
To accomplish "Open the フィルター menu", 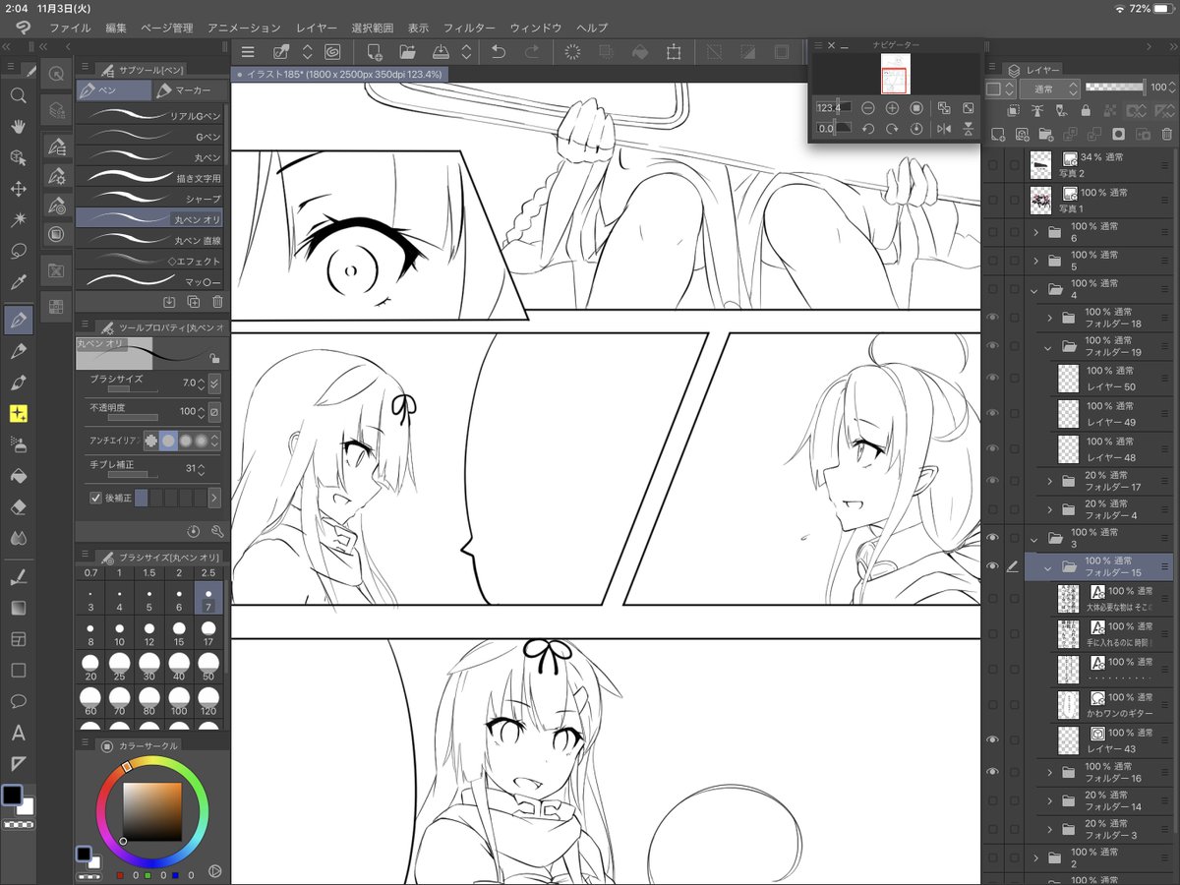I will click(469, 28).
